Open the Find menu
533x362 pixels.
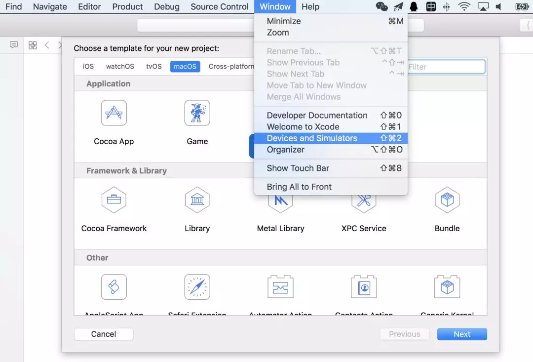pyautogui.click(x=14, y=6)
